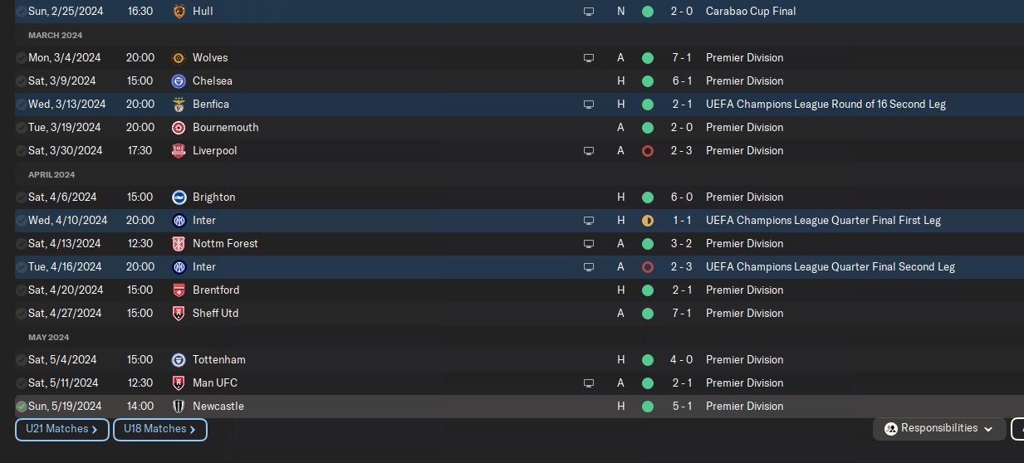Click the Hull club badge

(178, 12)
